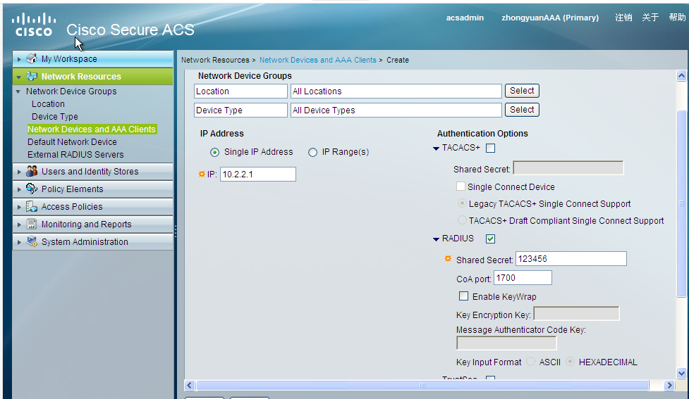
Task: Expand the Access Policies arrow
Action: (19, 207)
